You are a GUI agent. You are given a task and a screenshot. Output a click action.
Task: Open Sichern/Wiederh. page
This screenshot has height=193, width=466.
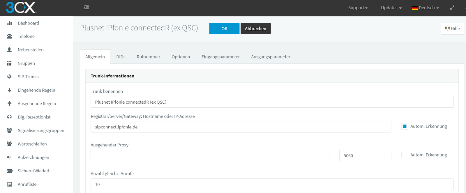tap(35, 171)
